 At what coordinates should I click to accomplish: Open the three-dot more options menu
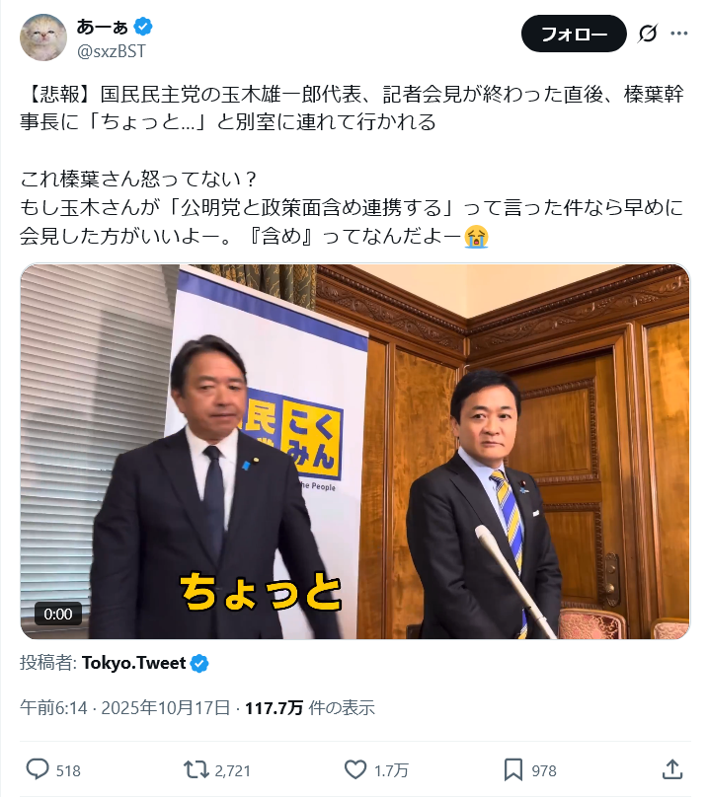(679, 34)
